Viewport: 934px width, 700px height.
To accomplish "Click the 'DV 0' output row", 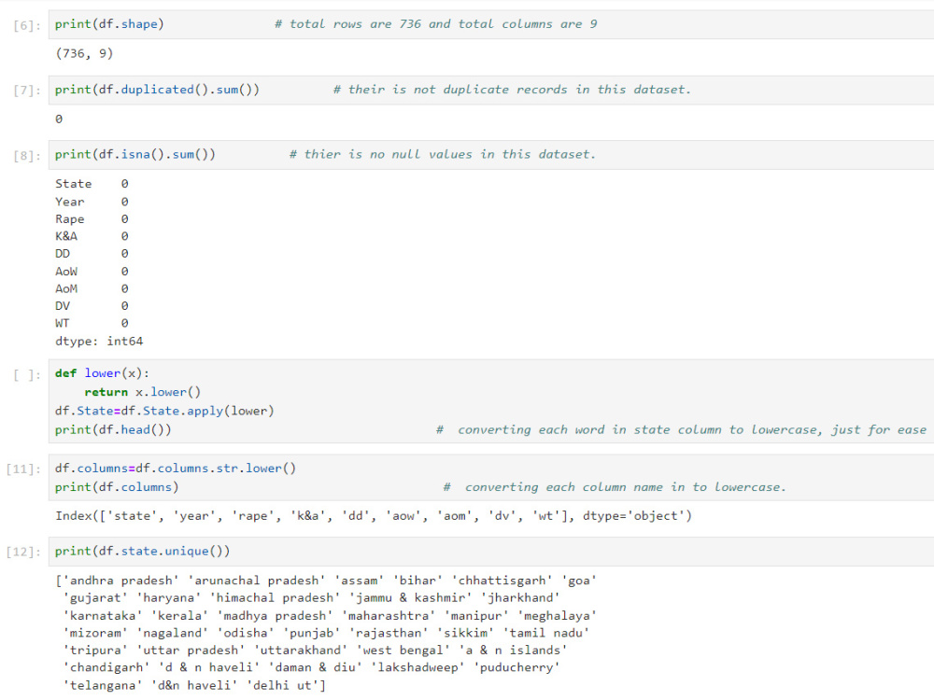I will (92, 306).
